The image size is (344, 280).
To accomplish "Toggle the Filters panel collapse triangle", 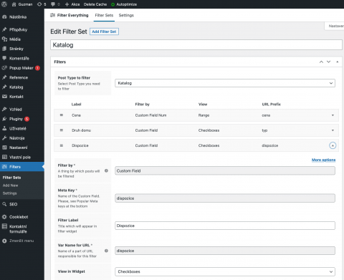I will 338,62.
